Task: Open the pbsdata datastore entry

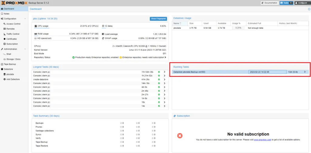Action: pyautogui.click(x=10, y=74)
